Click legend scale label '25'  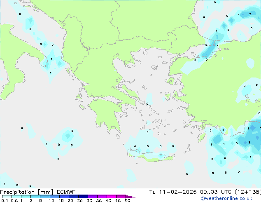click(x=80, y=200)
